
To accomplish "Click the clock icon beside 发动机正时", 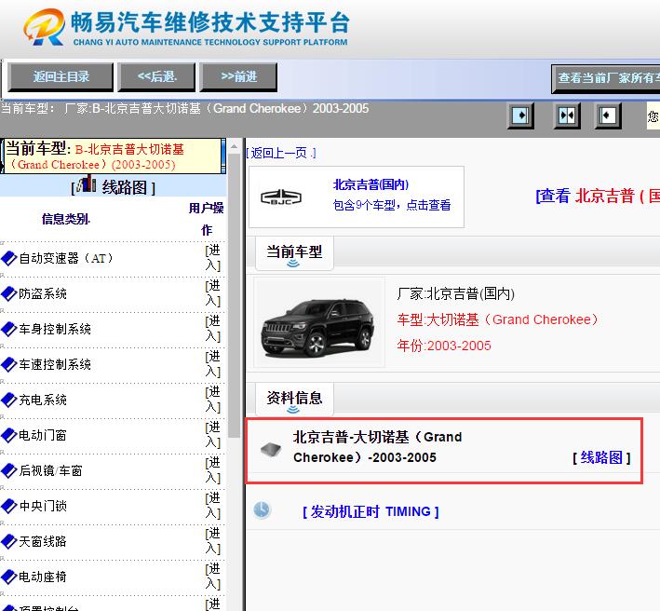I will (x=262, y=509).
